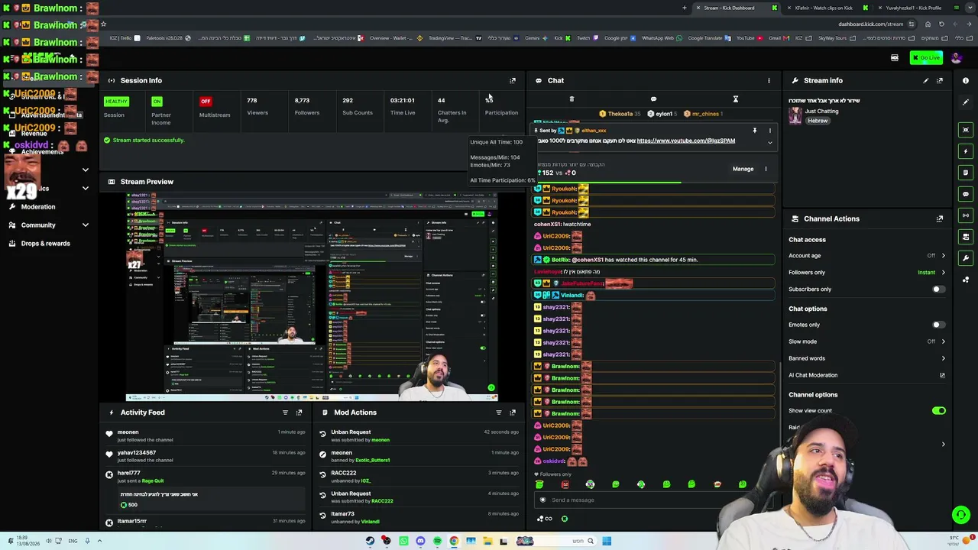978x550 pixels.
Task: Open the poll options menu next to Manage
Action: (766, 169)
